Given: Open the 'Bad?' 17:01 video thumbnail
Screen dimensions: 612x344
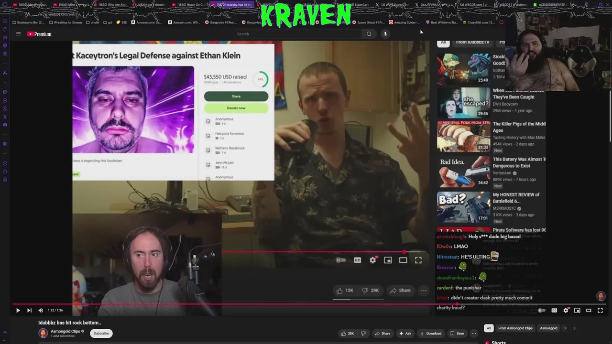Looking at the screenshot, I should click(463, 207).
